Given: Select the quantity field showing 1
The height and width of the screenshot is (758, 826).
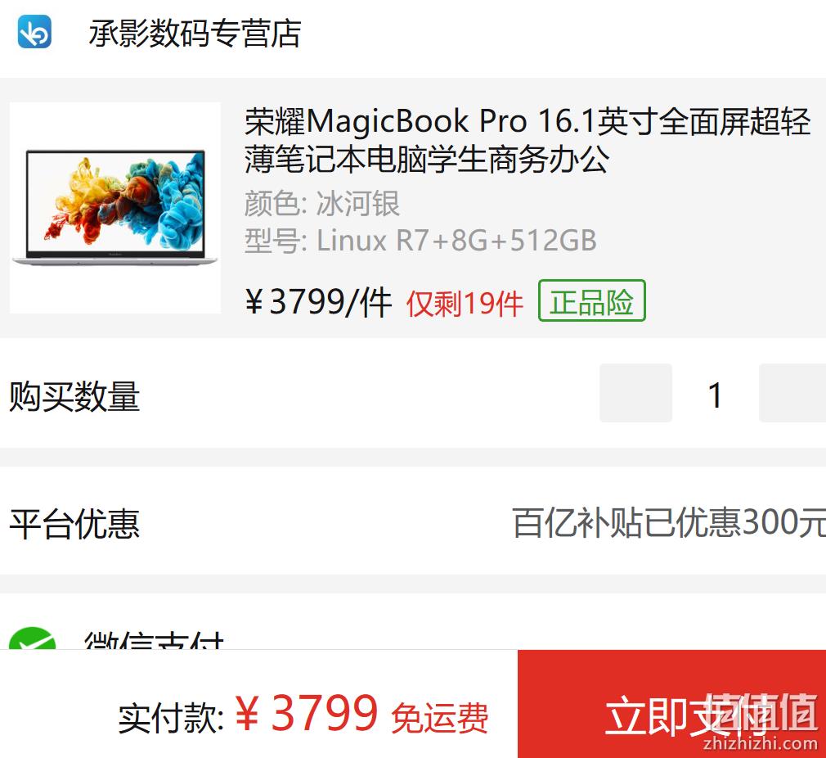Looking at the screenshot, I should click(716, 395).
